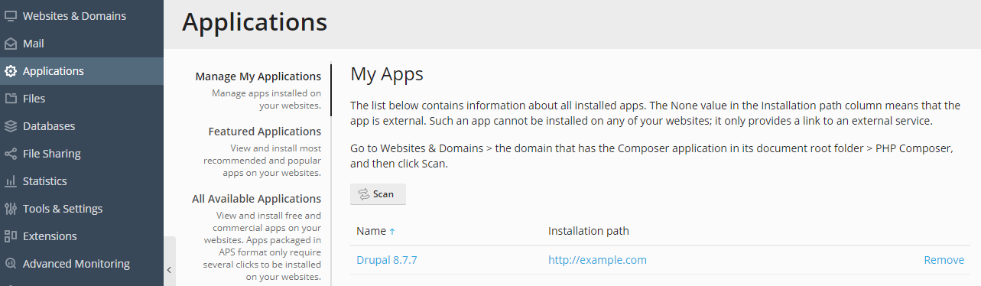Open the http://example.com installation link
The image size is (981, 286).
(x=597, y=260)
